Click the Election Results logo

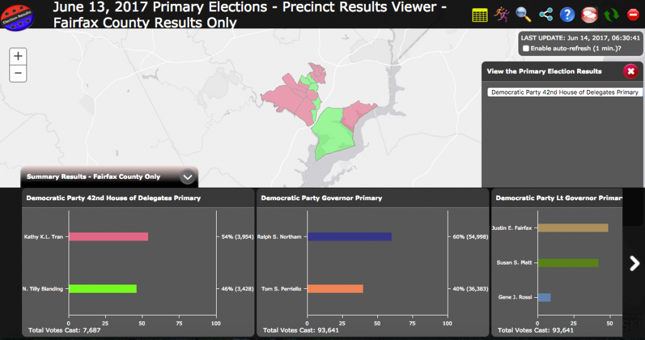click(x=17, y=15)
